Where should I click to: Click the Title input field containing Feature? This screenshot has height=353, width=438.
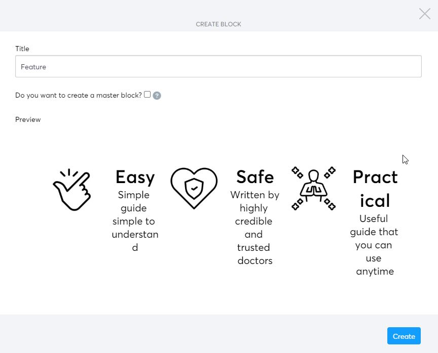(218, 66)
